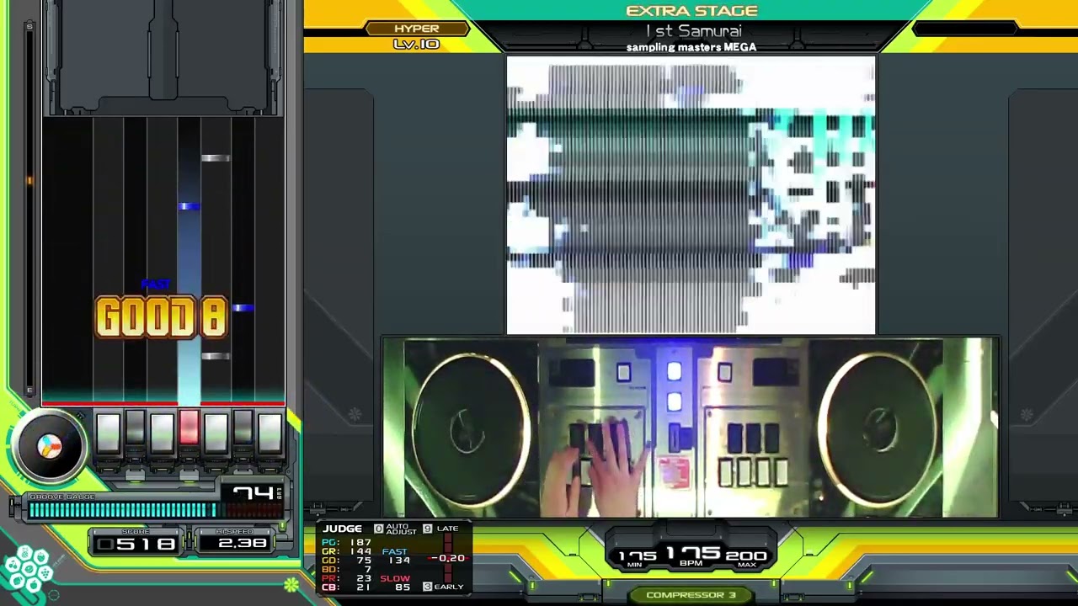The width and height of the screenshot is (1078, 606).
Task: Click the AUTO ADJUST label
Action: (x=401, y=529)
